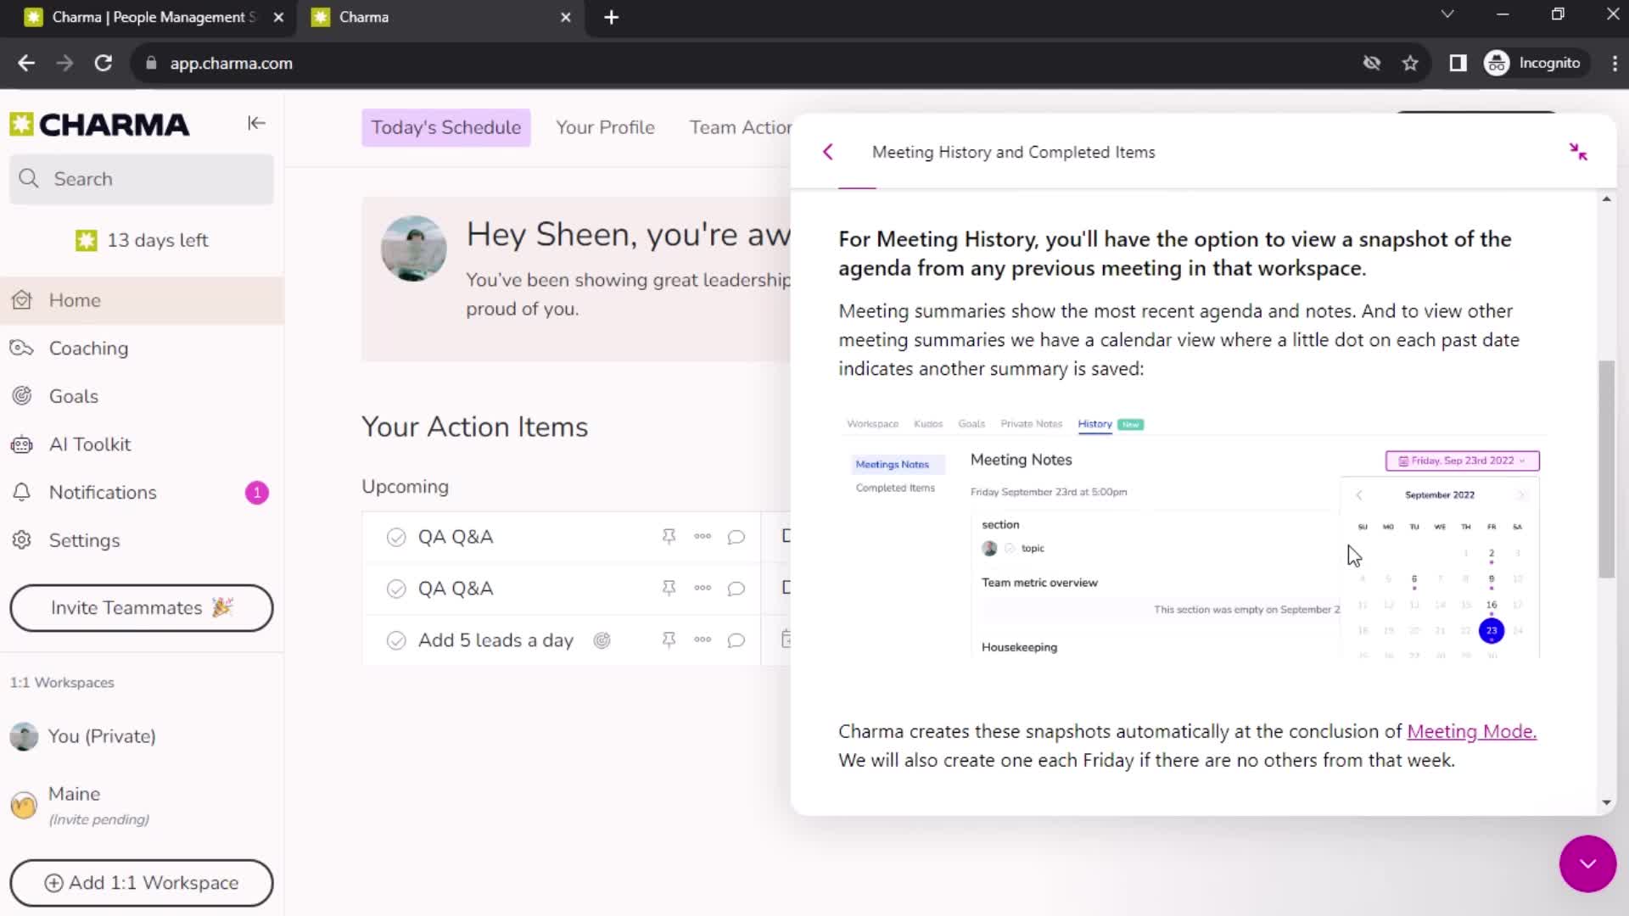Go to Goals in the sidebar

click(142, 396)
